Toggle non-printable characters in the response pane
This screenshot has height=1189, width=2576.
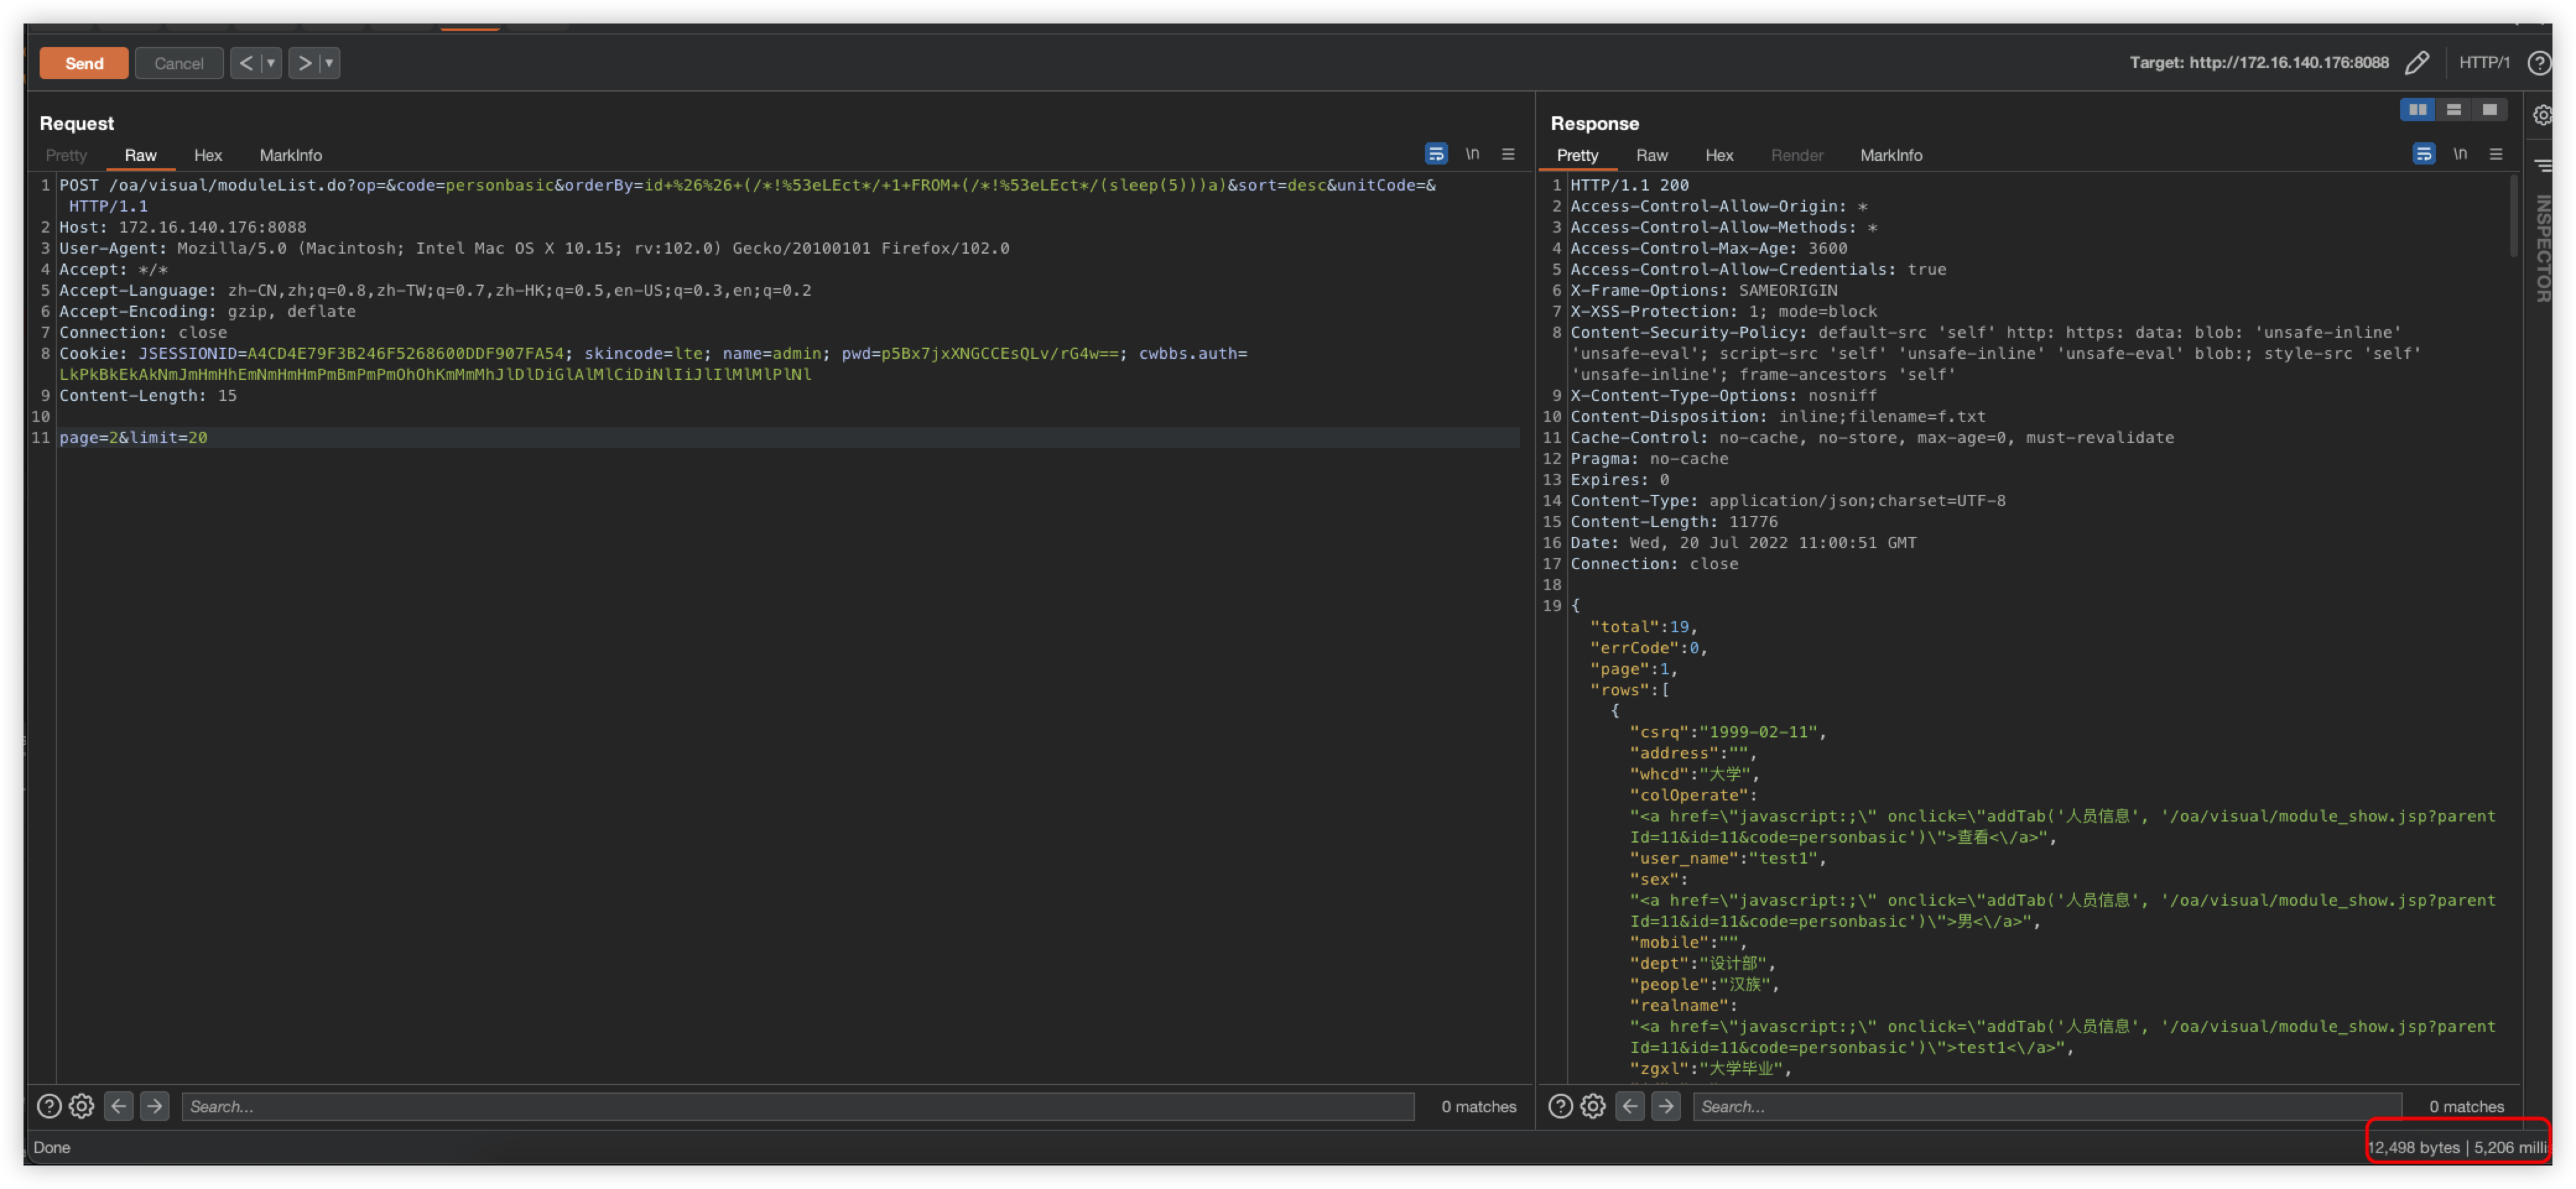click(x=2460, y=154)
